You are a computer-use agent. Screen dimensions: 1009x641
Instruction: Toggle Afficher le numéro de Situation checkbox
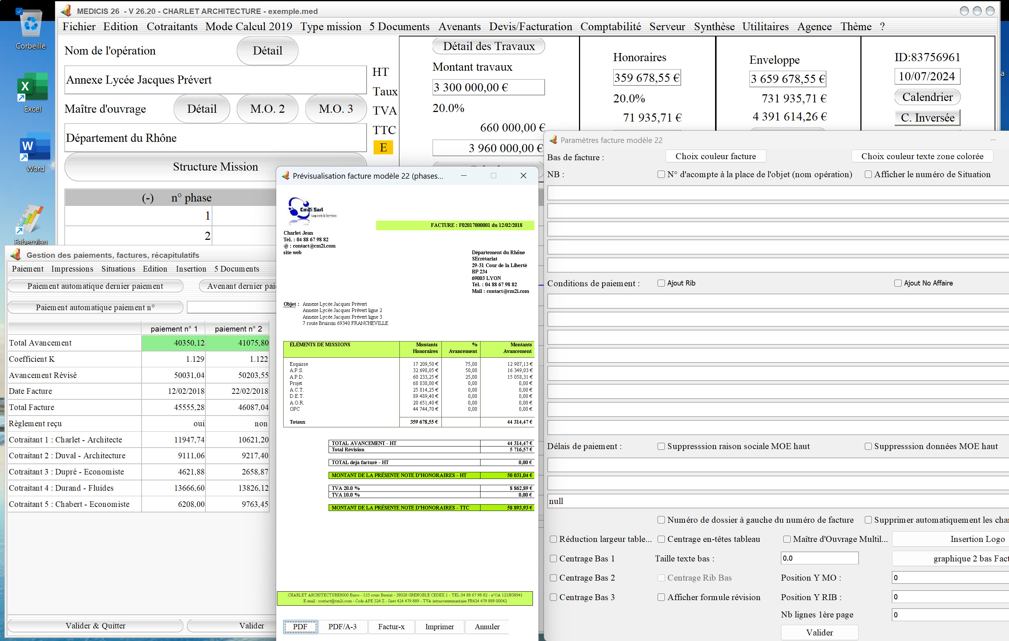(x=870, y=174)
